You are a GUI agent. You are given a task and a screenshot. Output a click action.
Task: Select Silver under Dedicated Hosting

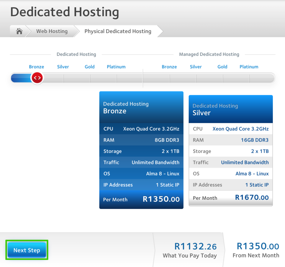[x=63, y=67]
